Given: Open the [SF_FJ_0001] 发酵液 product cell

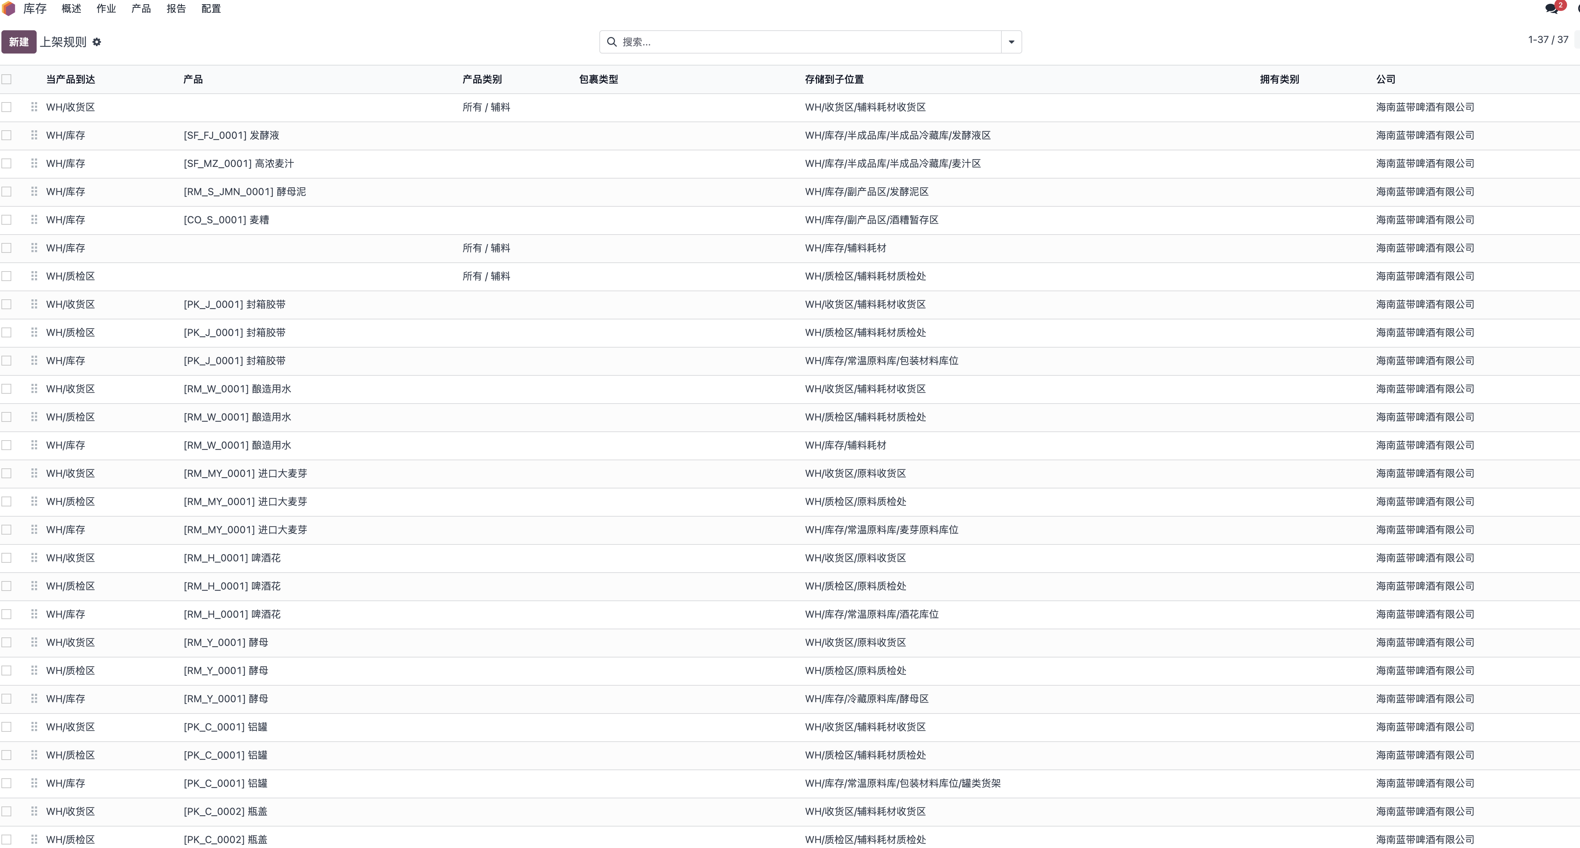Looking at the screenshot, I should tap(231, 135).
